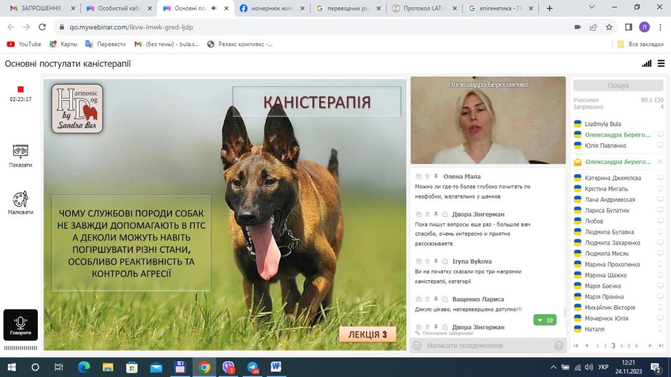
Task: Check the connection signal strength icon
Action: coord(646,63)
